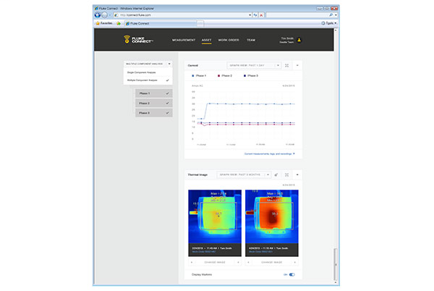Open the Work Order tab

coord(228,40)
